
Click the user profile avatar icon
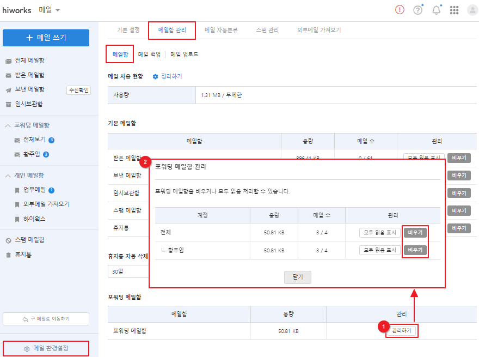tap(472, 10)
